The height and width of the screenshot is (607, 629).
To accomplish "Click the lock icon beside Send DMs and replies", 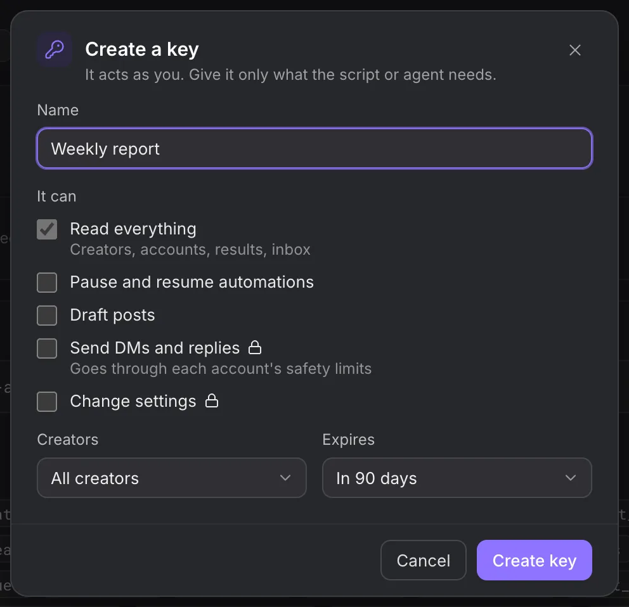I will (x=255, y=347).
